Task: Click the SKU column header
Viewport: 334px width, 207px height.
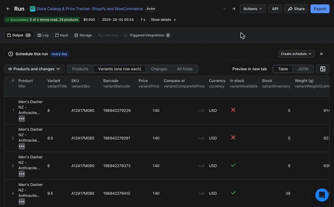Action: (x=80, y=83)
